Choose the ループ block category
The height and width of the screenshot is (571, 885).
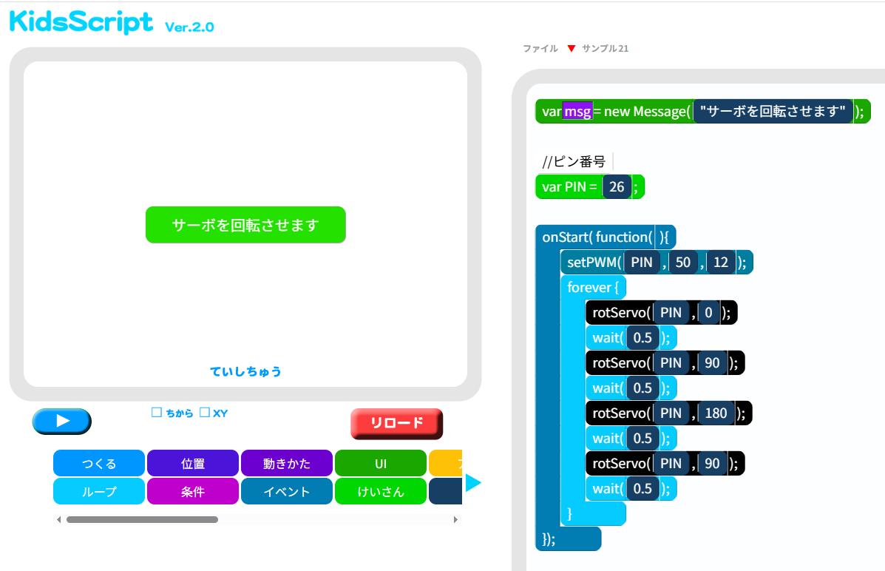pyautogui.click(x=99, y=491)
